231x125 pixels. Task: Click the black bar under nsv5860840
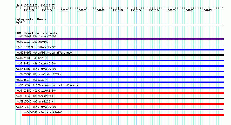(119, 99)
